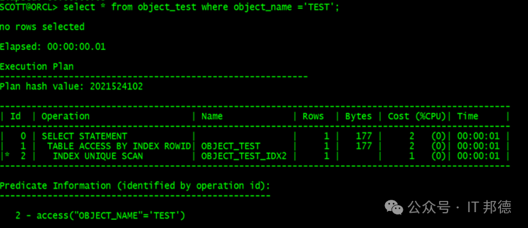Click the IT 邦德 watermark text
This screenshot has height=228, width=528.
tap(489, 207)
